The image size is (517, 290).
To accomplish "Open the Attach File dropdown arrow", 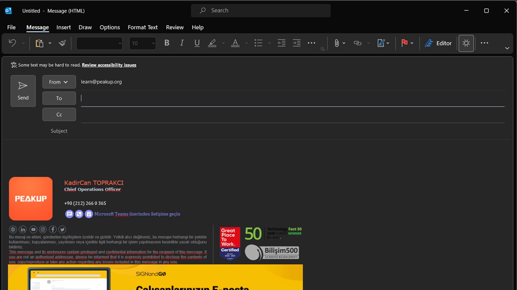I will (344, 43).
